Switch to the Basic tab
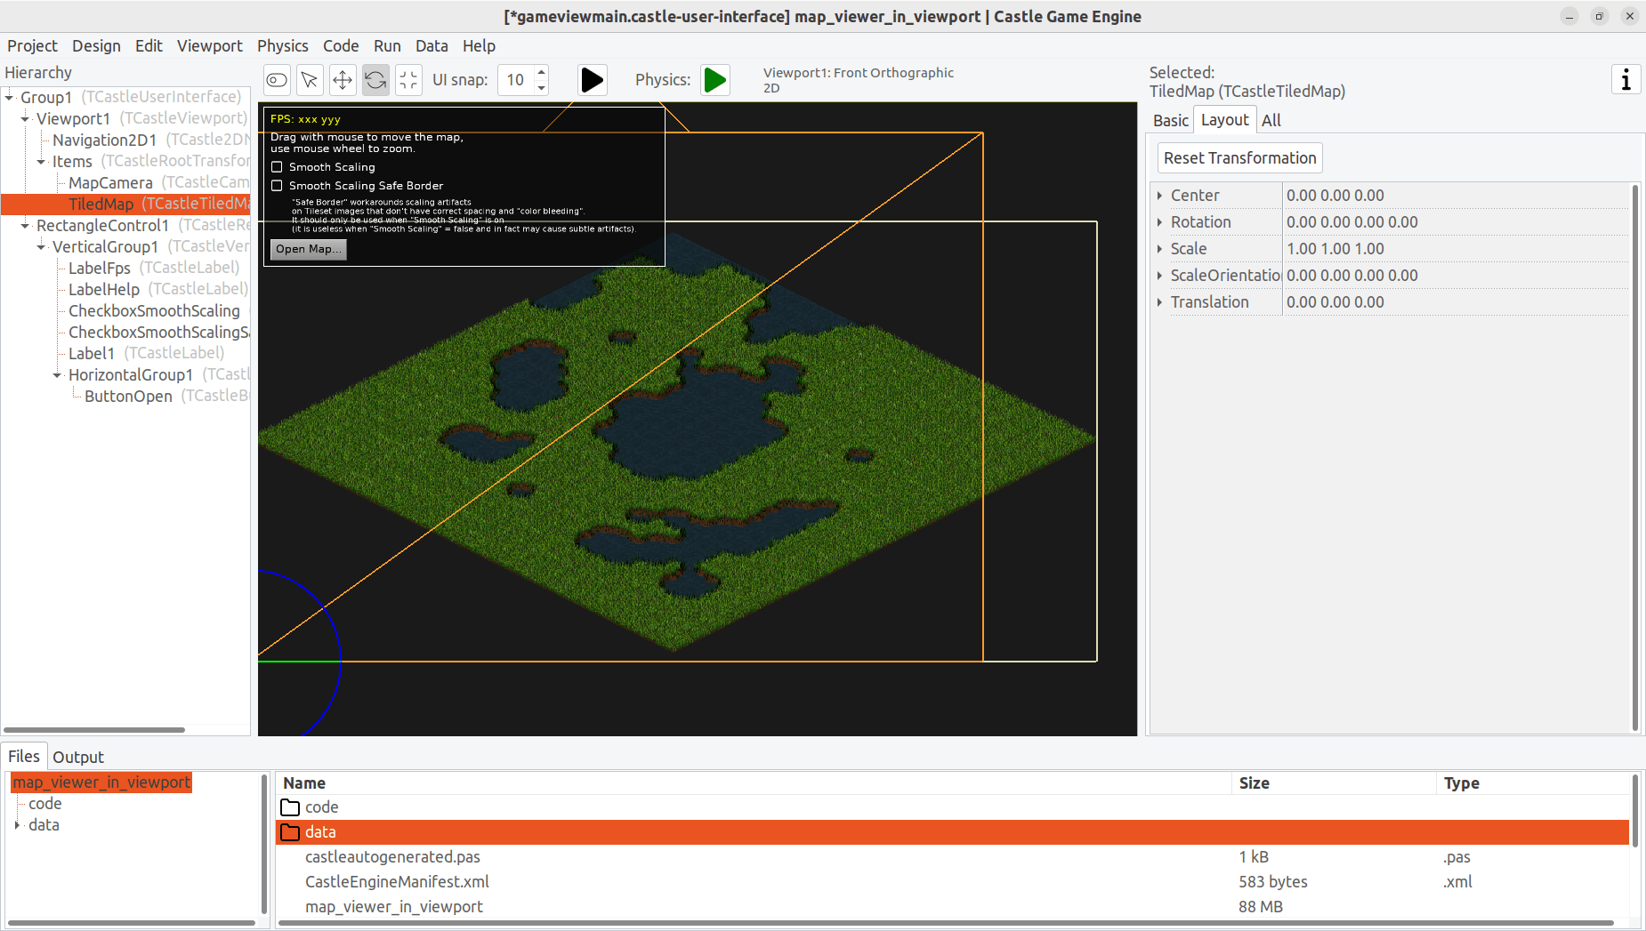This screenshot has height=931, width=1646. pos(1170,121)
